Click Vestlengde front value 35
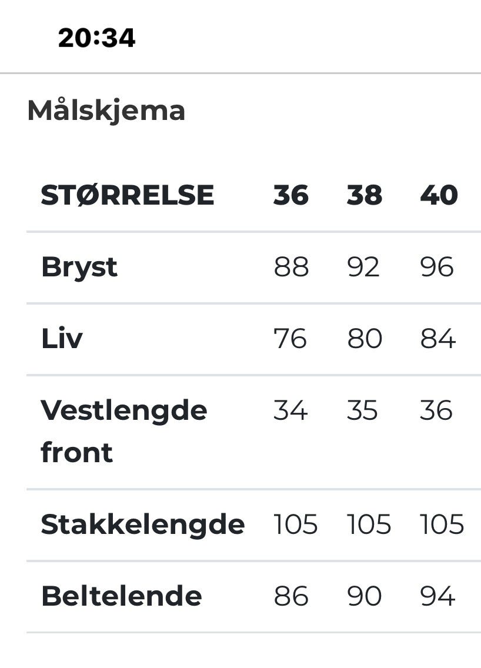481x668 pixels. (x=362, y=410)
